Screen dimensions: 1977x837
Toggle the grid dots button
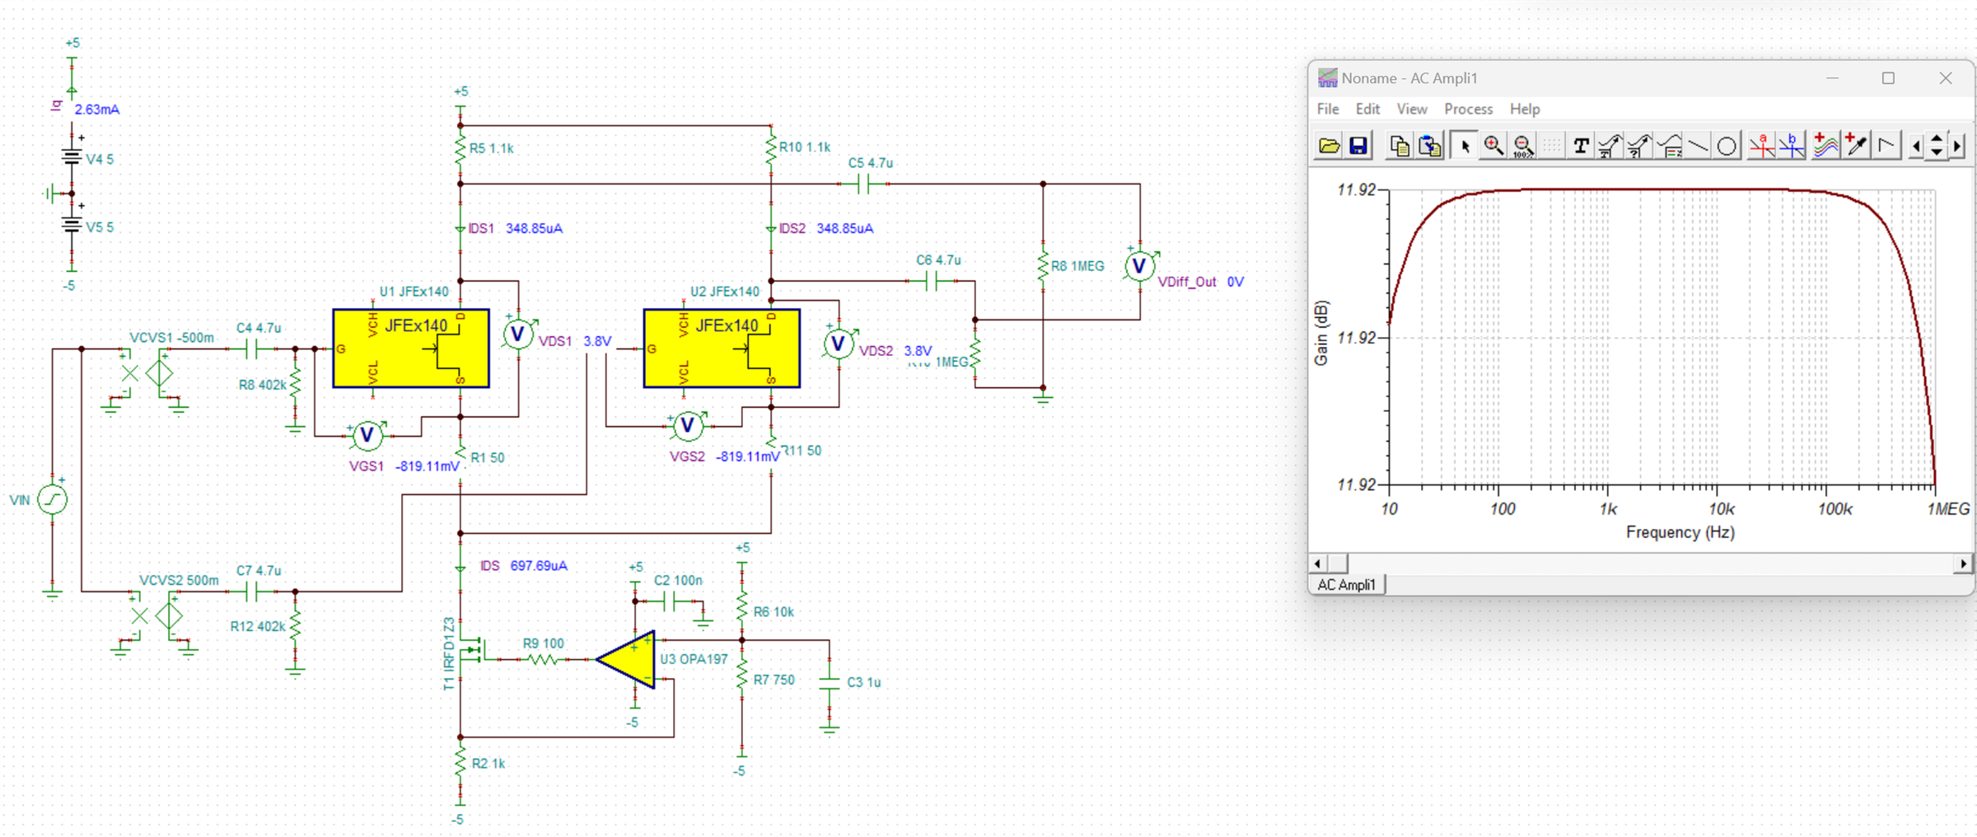(x=1552, y=146)
